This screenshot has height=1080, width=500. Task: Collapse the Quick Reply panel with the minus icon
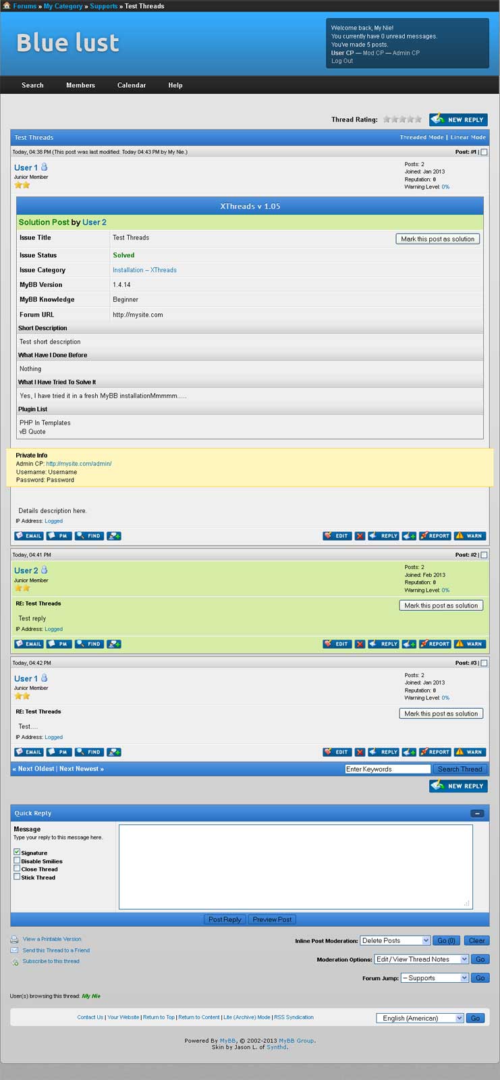[477, 813]
